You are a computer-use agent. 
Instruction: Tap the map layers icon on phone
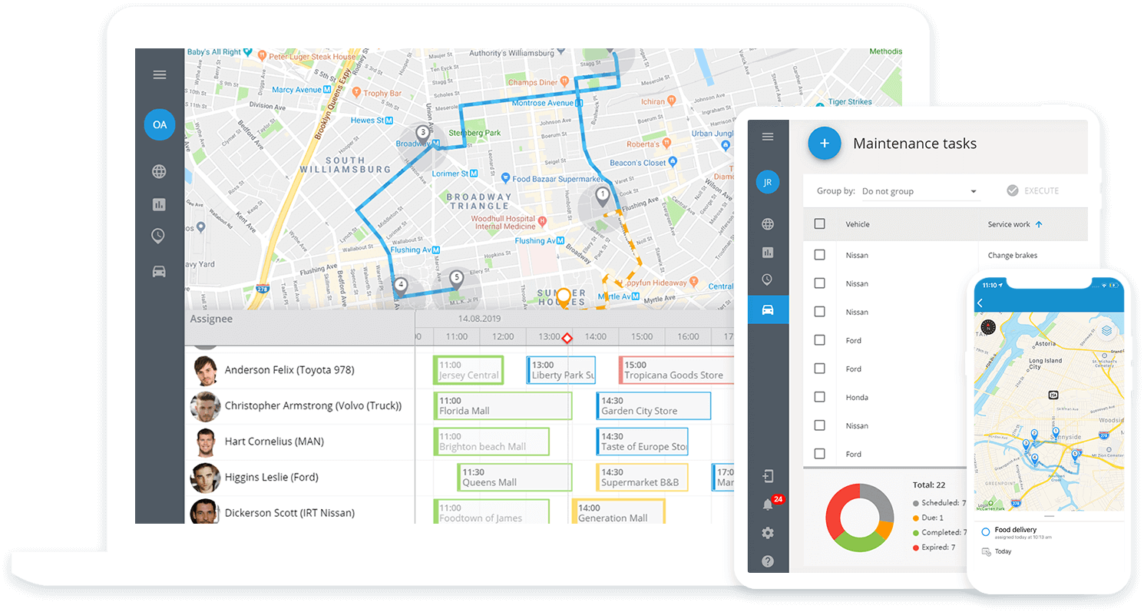1106,331
